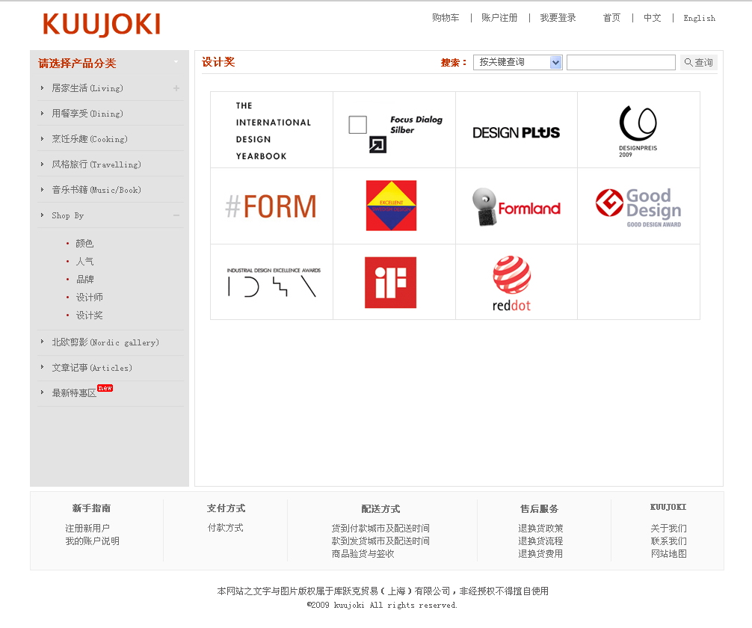752x628 pixels.
Task: Collapse the Shop By section minus icon
Action: coord(176,215)
